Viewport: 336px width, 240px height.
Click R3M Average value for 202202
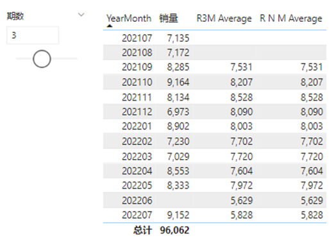(241, 141)
